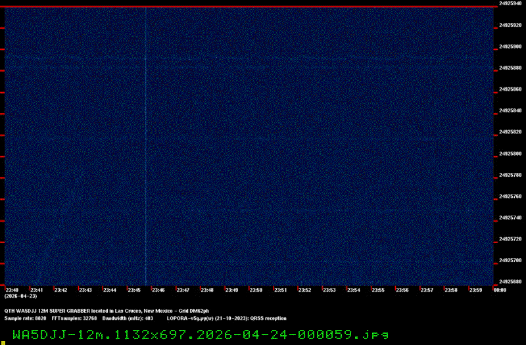Click the 24925700 frequency scale label
Viewport: 526px width, 345px height.
(x=510, y=261)
